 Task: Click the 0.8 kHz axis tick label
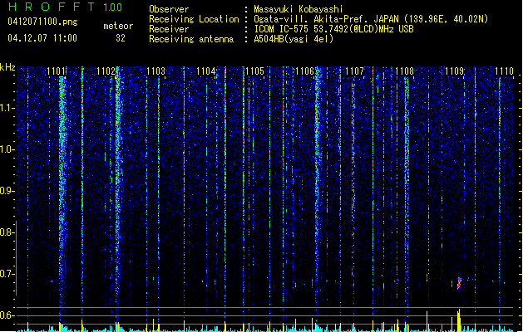click(x=7, y=232)
